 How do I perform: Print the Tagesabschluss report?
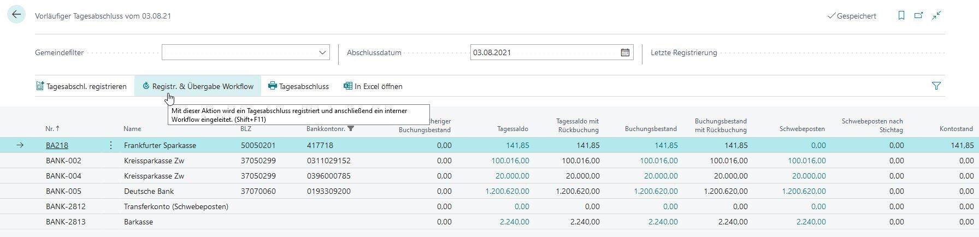point(298,86)
